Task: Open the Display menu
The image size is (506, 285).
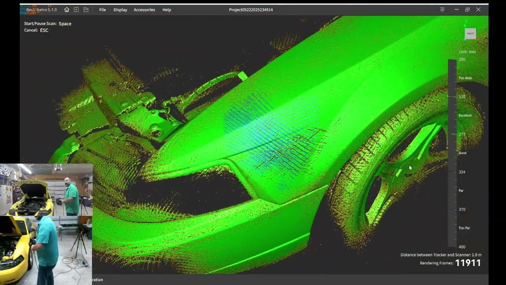Action: tap(120, 9)
